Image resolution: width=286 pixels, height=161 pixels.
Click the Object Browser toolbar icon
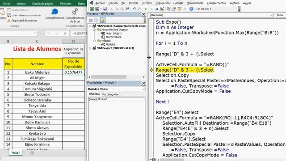[x=180, y=9]
